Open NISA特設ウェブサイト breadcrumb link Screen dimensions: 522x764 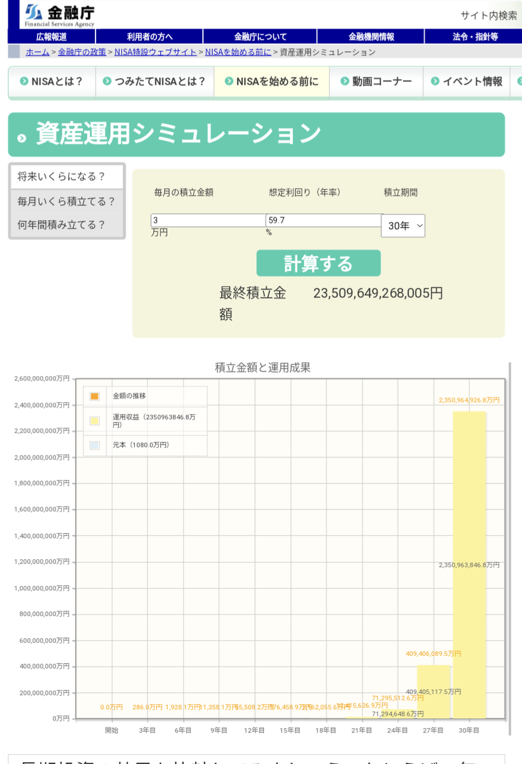coord(155,52)
